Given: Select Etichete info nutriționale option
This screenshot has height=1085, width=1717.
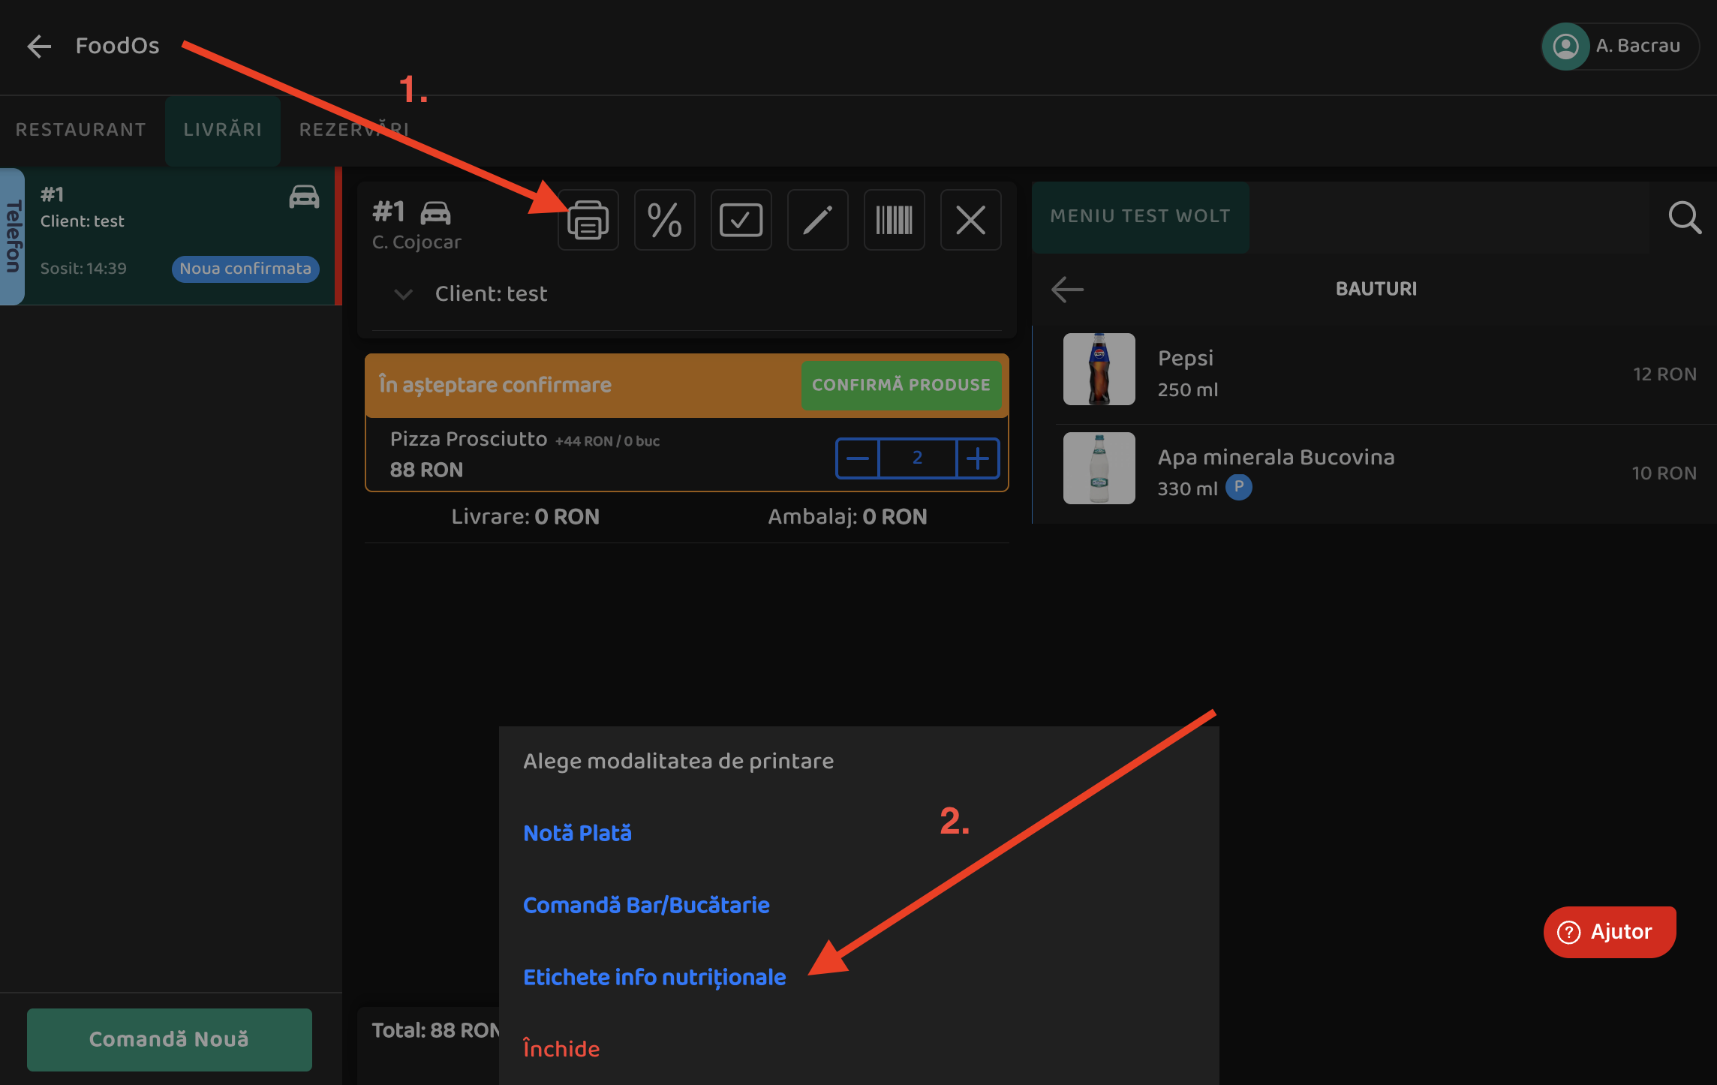Looking at the screenshot, I should [654, 977].
